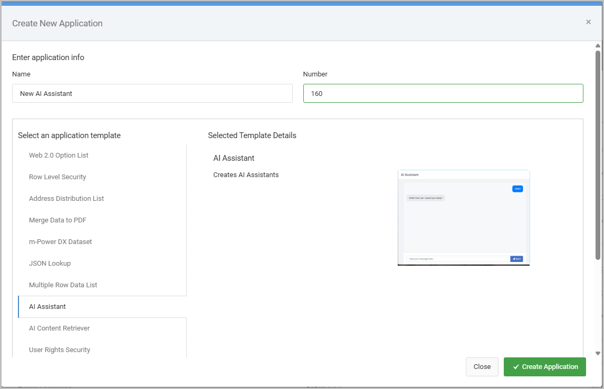Select Multiple Row Data List template
The height and width of the screenshot is (389, 604).
(63, 285)
